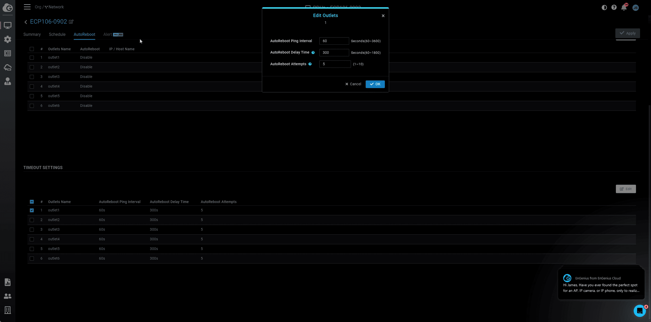Click the edit pencil next to ECP106-0902
The image size is (651, 322).
coord(71,22)
